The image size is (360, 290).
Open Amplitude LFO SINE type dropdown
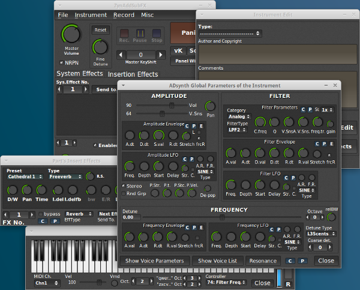[x=205, y=172]
